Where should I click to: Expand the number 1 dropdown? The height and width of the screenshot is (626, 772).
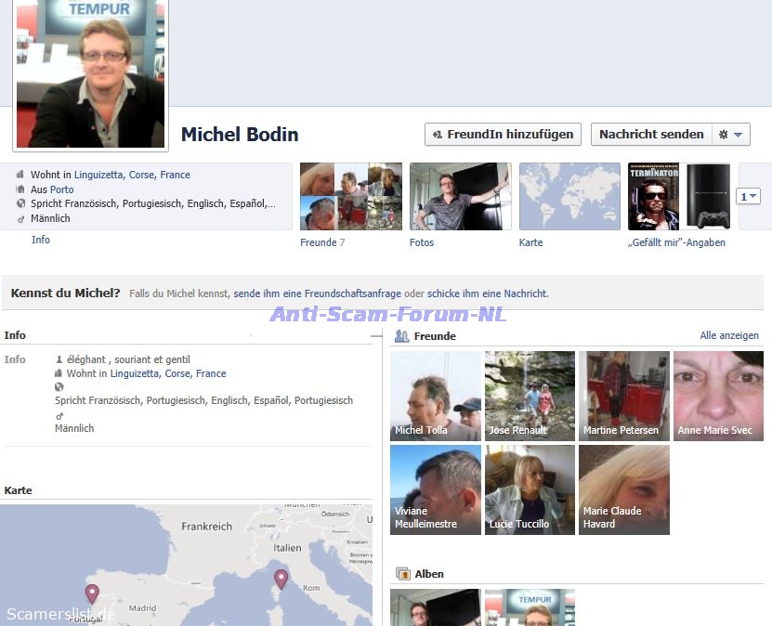pyautogui.click(x=748, y=196)
